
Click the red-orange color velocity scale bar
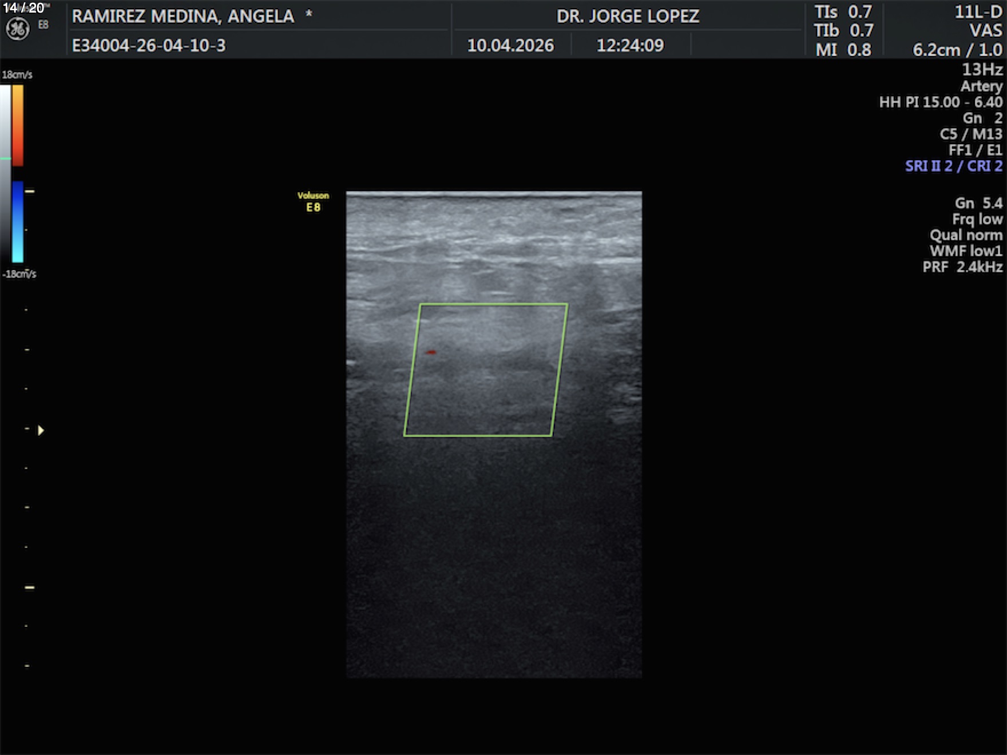[18, 126]
